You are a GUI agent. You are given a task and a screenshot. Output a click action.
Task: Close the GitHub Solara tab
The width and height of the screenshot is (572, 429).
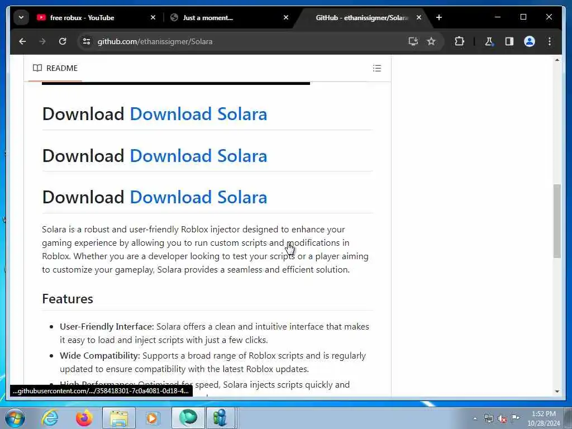[419, 17]
